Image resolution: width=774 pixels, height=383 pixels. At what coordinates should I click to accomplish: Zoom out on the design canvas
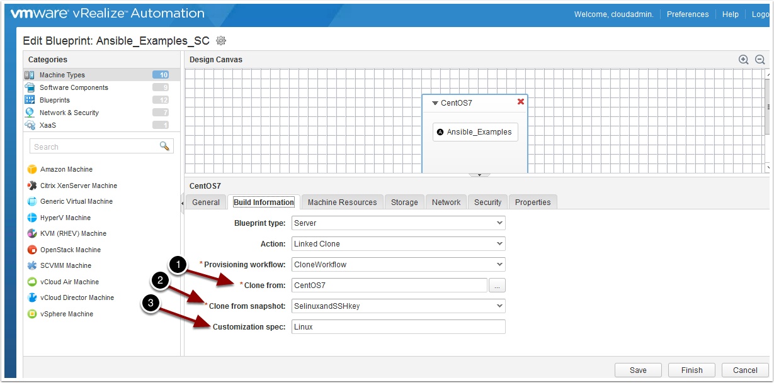(x=760, y=60)
